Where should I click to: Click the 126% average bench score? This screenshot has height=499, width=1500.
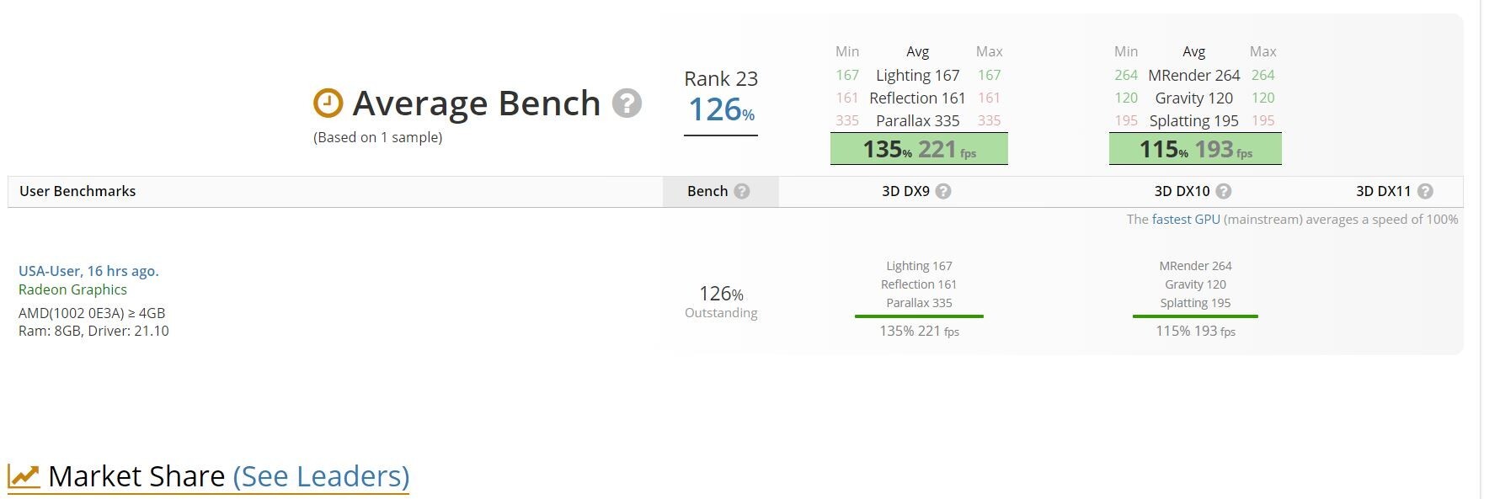(721, 110)
